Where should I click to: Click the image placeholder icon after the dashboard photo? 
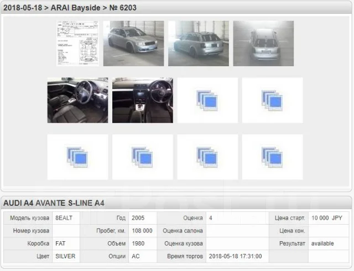click(x=207, y=100)
